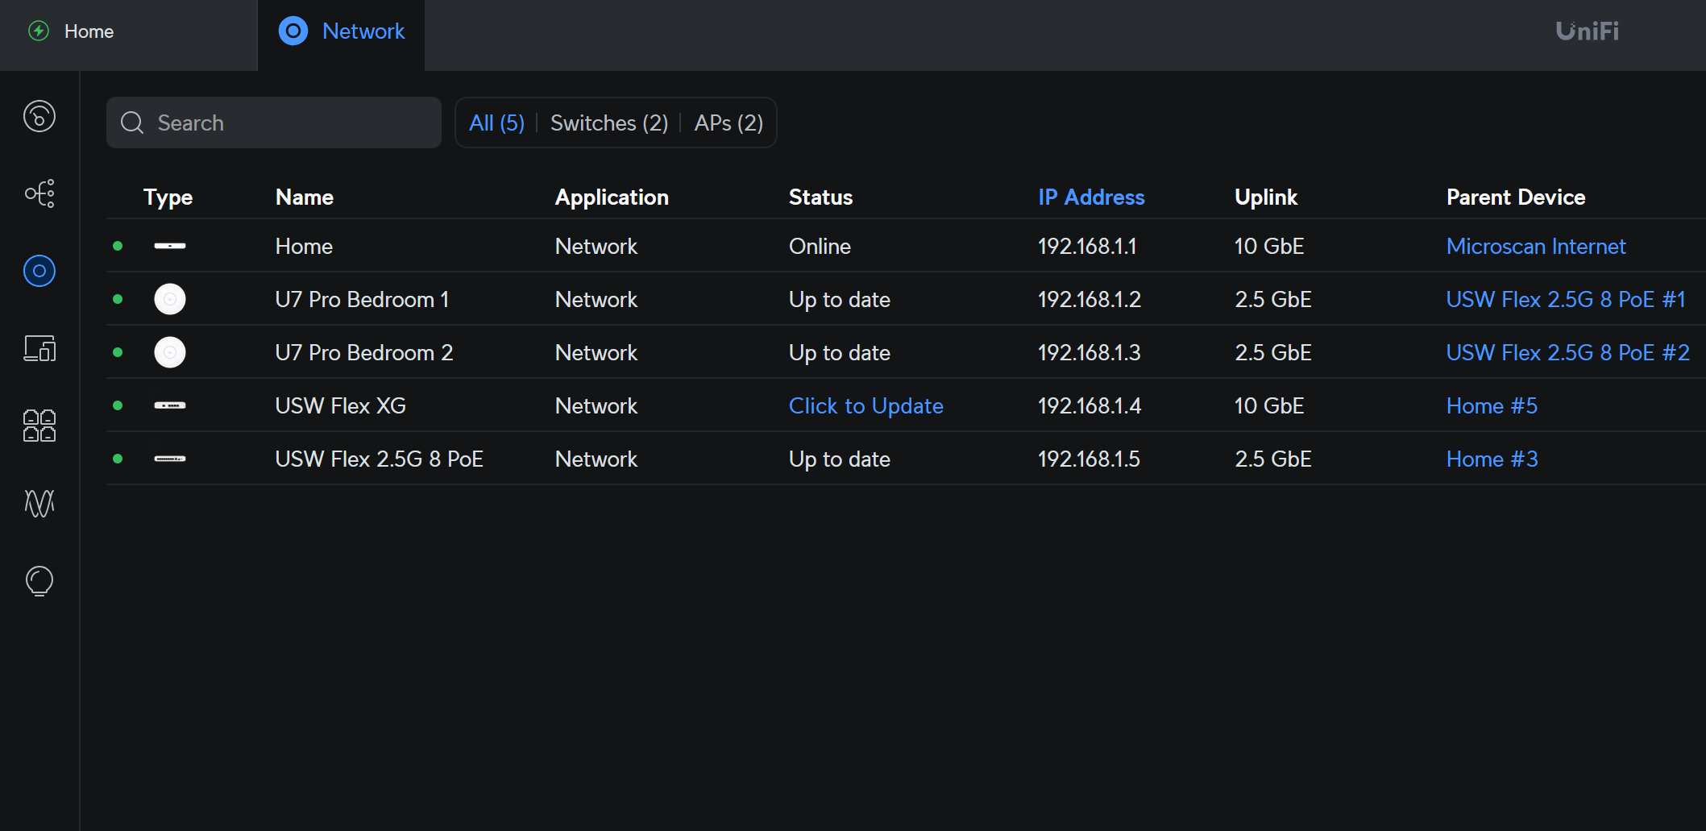Click the green status dot of USW Flex 2.5G 8 PoE

tap(118, 459)
